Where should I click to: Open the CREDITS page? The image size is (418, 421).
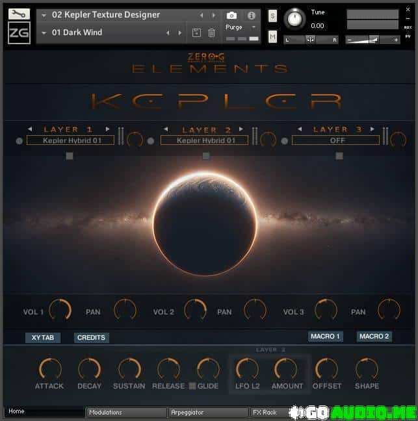point(92,337)
